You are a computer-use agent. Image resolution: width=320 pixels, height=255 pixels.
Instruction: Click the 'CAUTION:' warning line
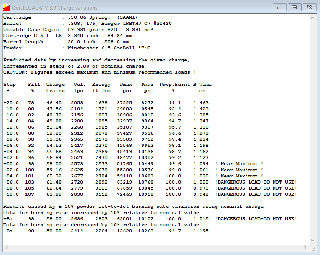[100, 72]
